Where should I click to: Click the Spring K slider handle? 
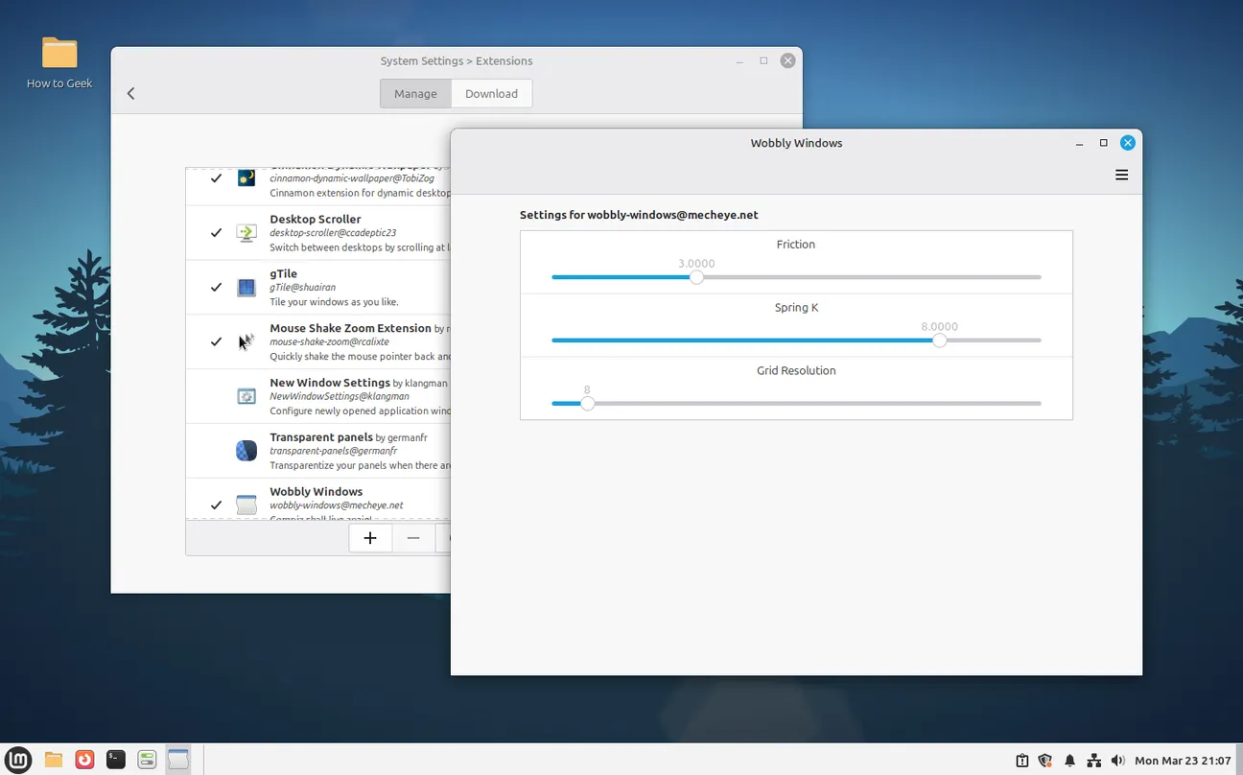(940, 341)
